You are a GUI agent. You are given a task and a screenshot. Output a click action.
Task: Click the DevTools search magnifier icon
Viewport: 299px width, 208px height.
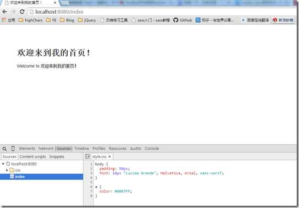(x=4, y=149)
